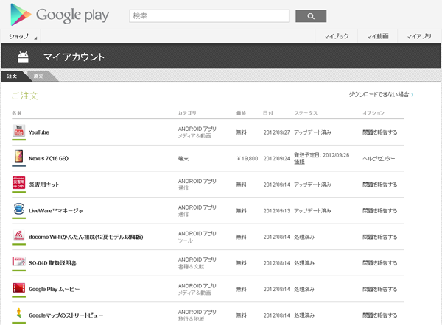Image resolution: width=442 pixels, height=325 pixels.
Task: Report a problem for SO-04D 取扱説明書
Action: pyautogui.click(x=379, y=263)
